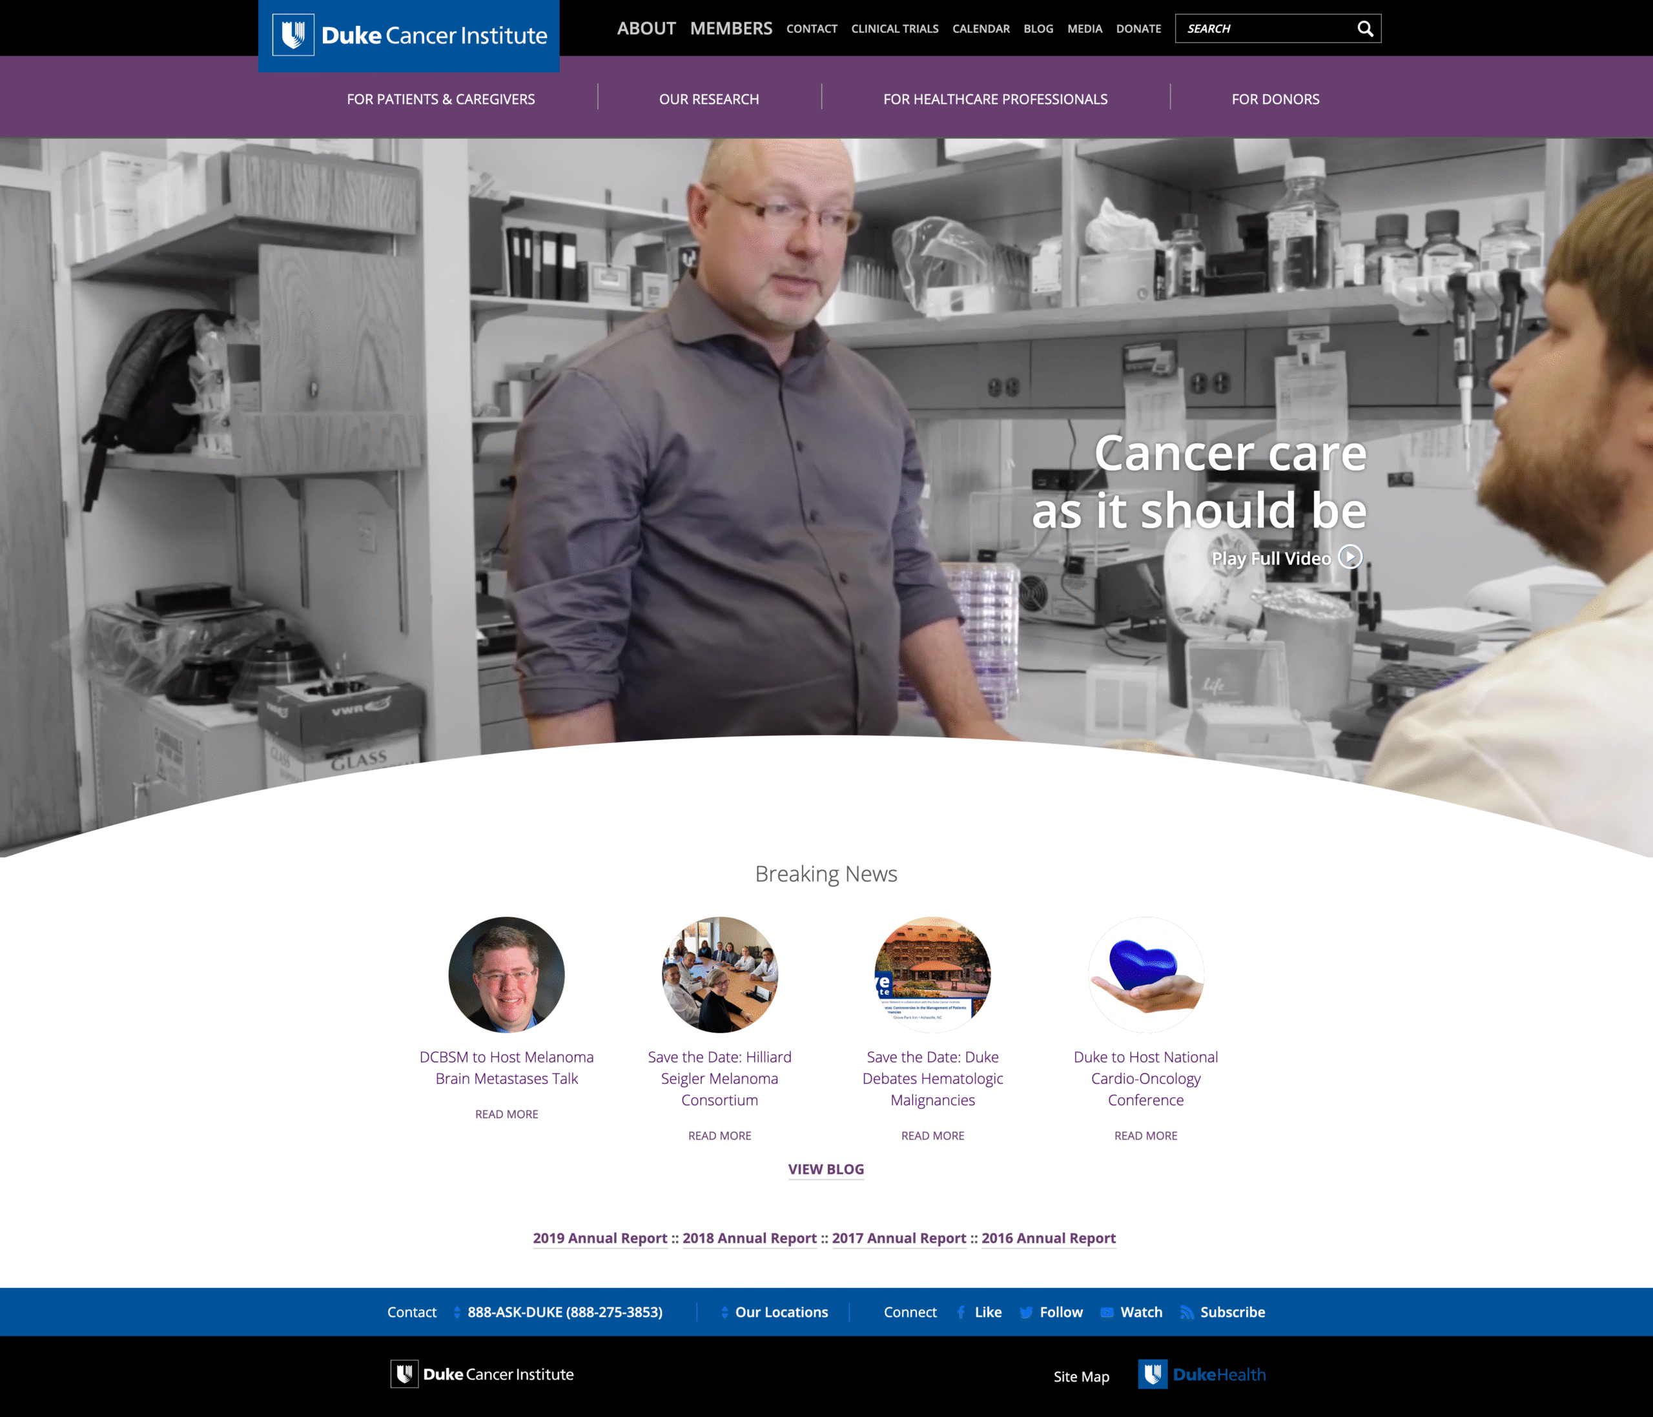
Task: Open the Site Map link
Action: [x=1081, y=1377]
